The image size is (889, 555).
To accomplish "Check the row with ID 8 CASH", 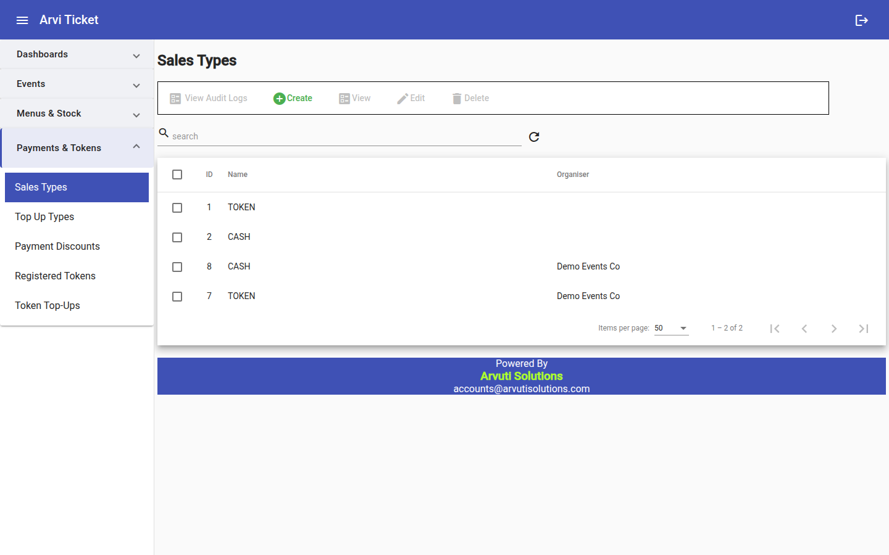I will point(177,267).
